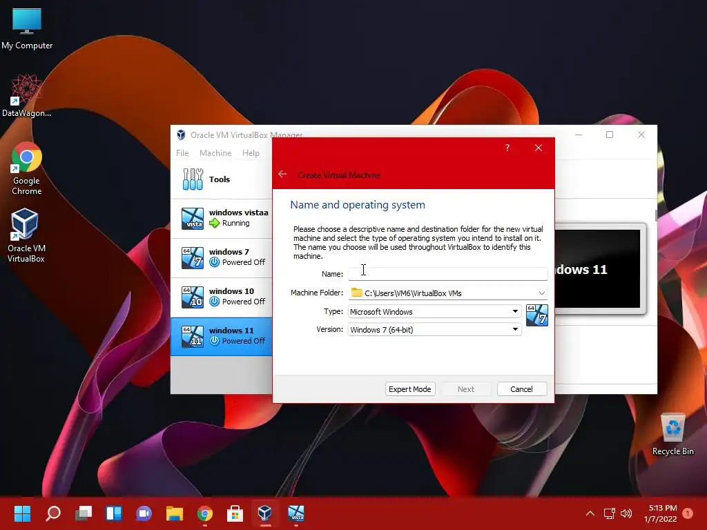707x530 pixels.
Task: Open the File menu in VirtualBox Manager
Action: [182, 153]
